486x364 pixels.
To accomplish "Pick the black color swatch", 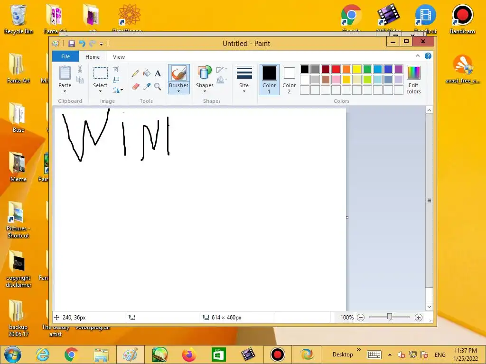I will (305, 69).
